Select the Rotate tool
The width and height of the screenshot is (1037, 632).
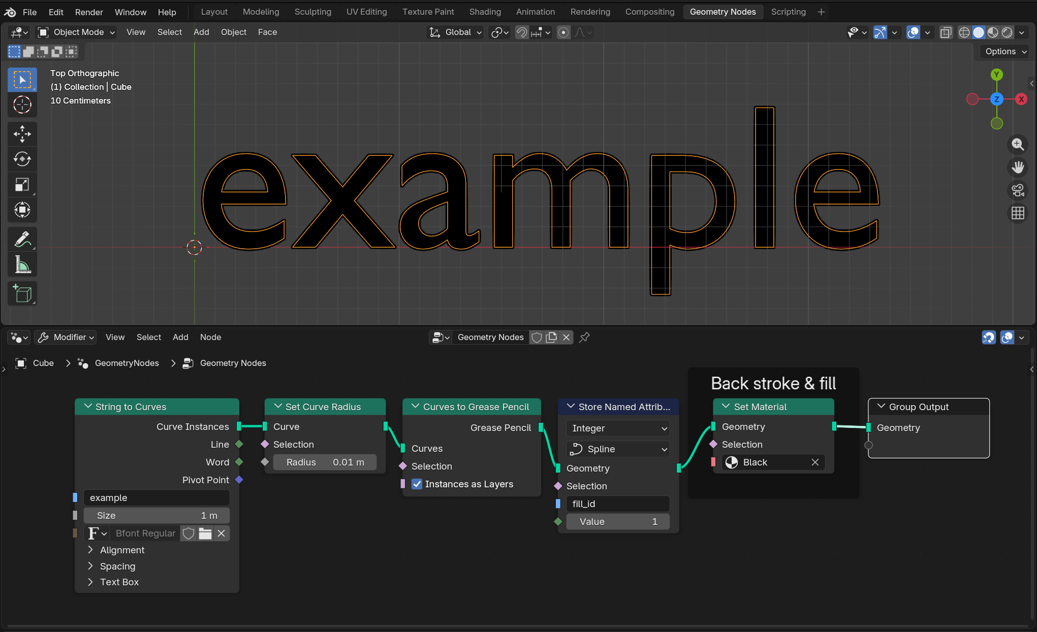[x=22, y=159]
